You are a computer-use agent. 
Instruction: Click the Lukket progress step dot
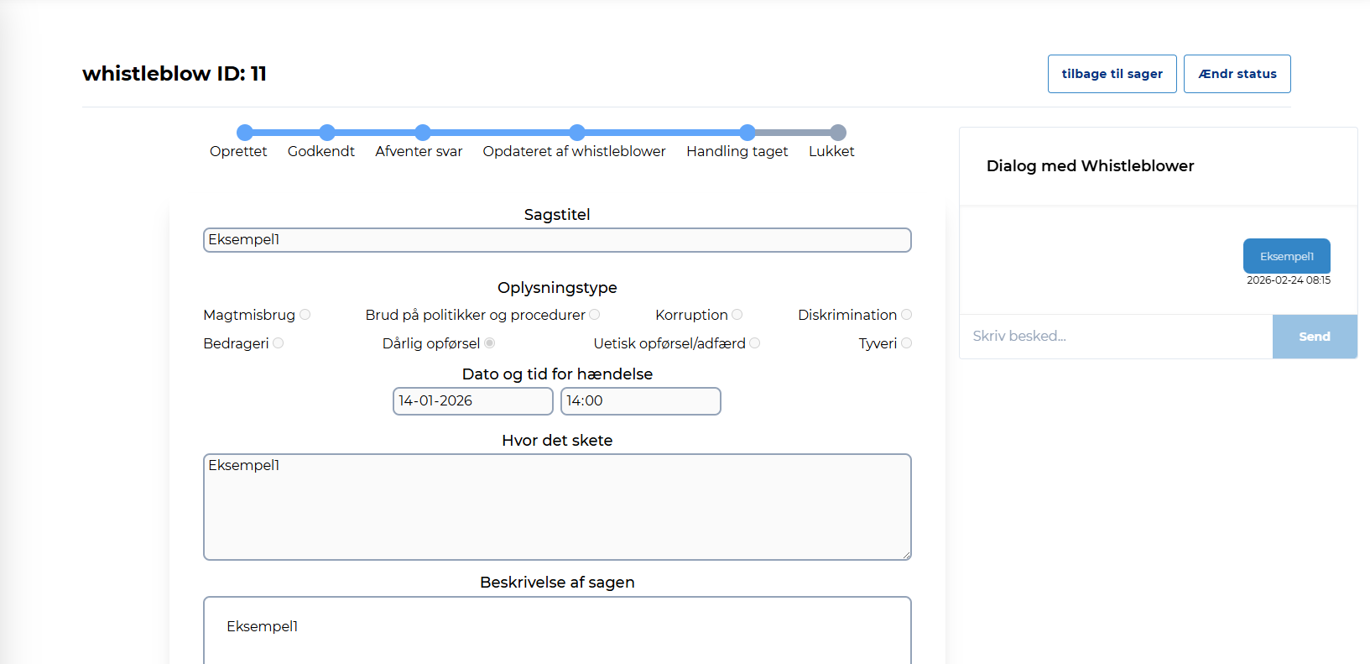[838, 133]
